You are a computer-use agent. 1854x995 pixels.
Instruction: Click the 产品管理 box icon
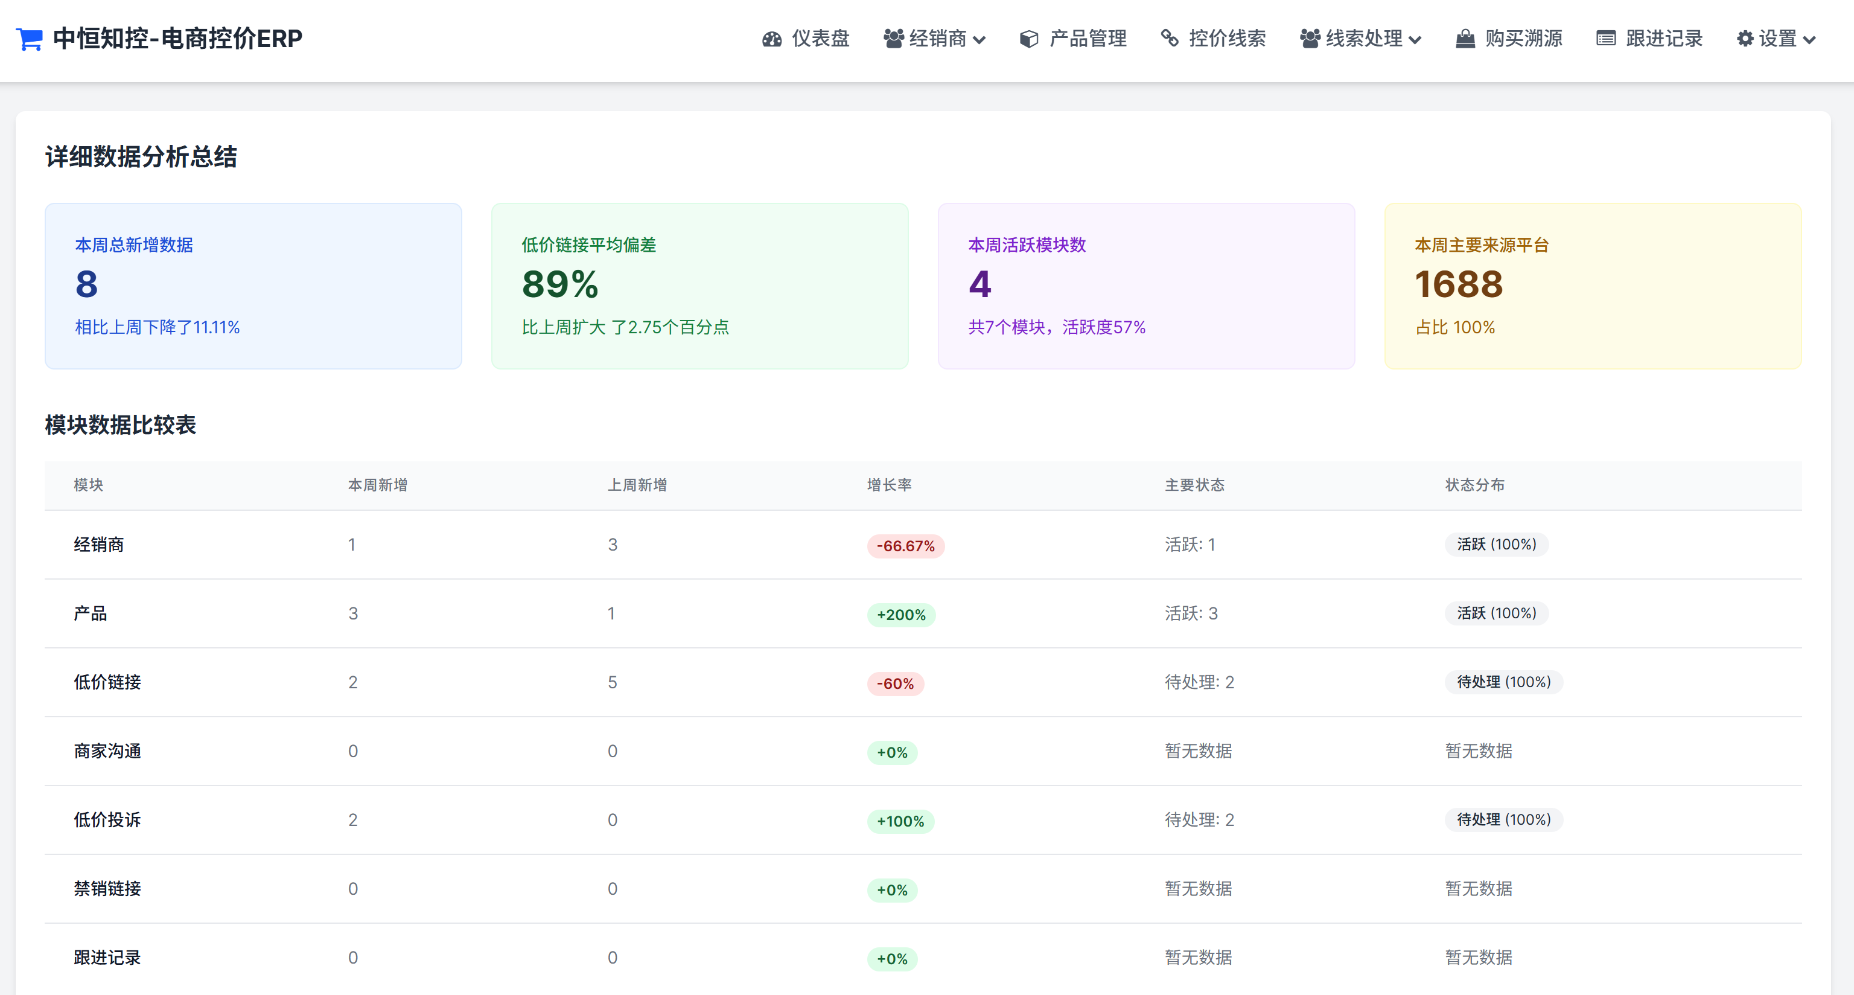click(1028, 39)
